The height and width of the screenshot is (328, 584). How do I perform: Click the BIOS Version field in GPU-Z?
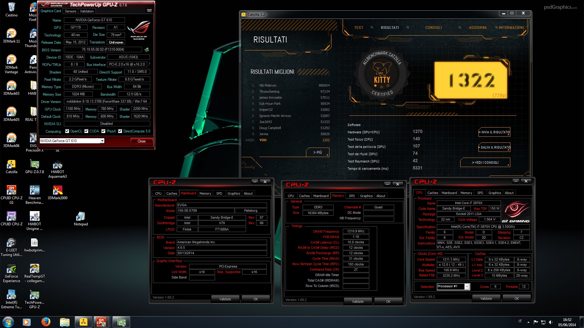click(103, 50)
